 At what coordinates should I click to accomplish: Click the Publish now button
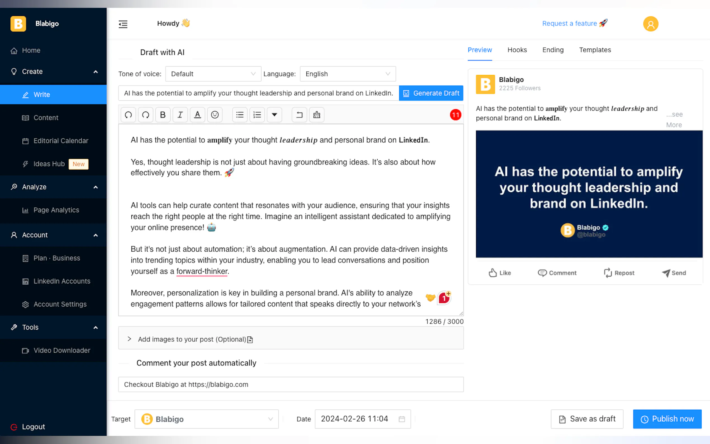pyautogui.click(x=667, y=419)
